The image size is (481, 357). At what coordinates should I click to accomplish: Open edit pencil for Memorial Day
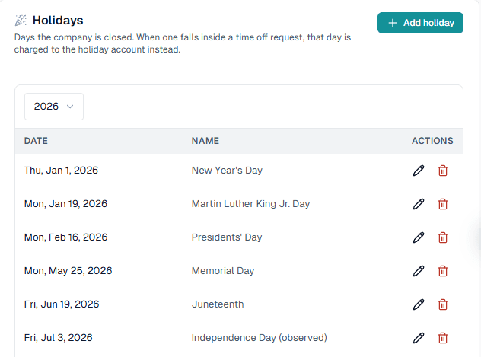click(419, 271)
